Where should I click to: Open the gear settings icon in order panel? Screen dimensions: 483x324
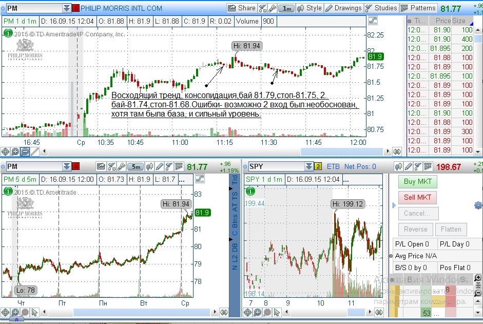[x=478, y=205]
